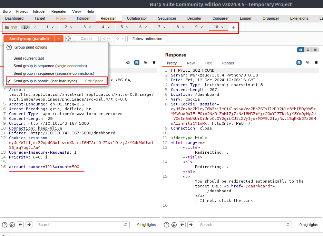
Task: Click the Cancel button
Action: (x=87, y=39)
